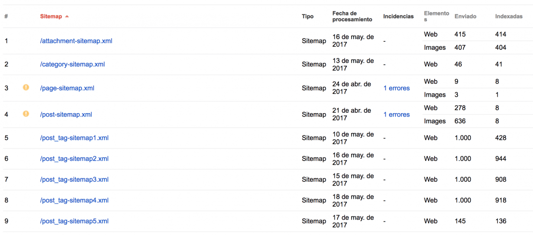
Task: Click the Enviado column header
Action: coord(465,16)
